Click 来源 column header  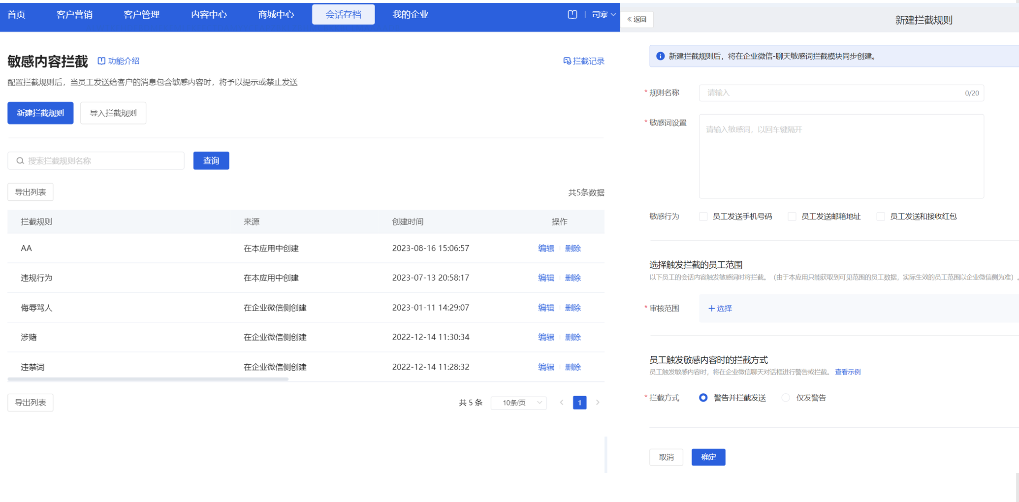(x=252, y=222)
